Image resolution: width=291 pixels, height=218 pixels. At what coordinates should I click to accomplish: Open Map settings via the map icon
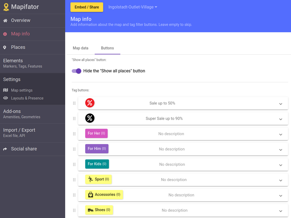(5, 90)
